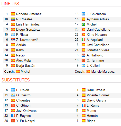Image resolution: width=121 pixels, height=126 pixels.
Task: Click the Venezuelan flag beside R. Rosales
Action: coord(13,19)
